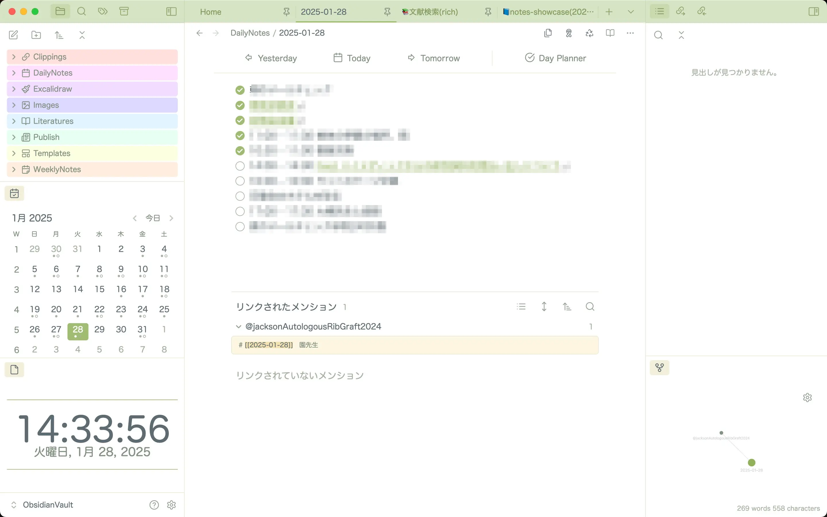827x517 pixels.
Task: Uncheck the first completed task checkbox
Action: coord(240,90)
